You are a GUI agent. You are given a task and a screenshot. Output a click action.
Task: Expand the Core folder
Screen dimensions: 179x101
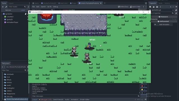click(3, 77)
